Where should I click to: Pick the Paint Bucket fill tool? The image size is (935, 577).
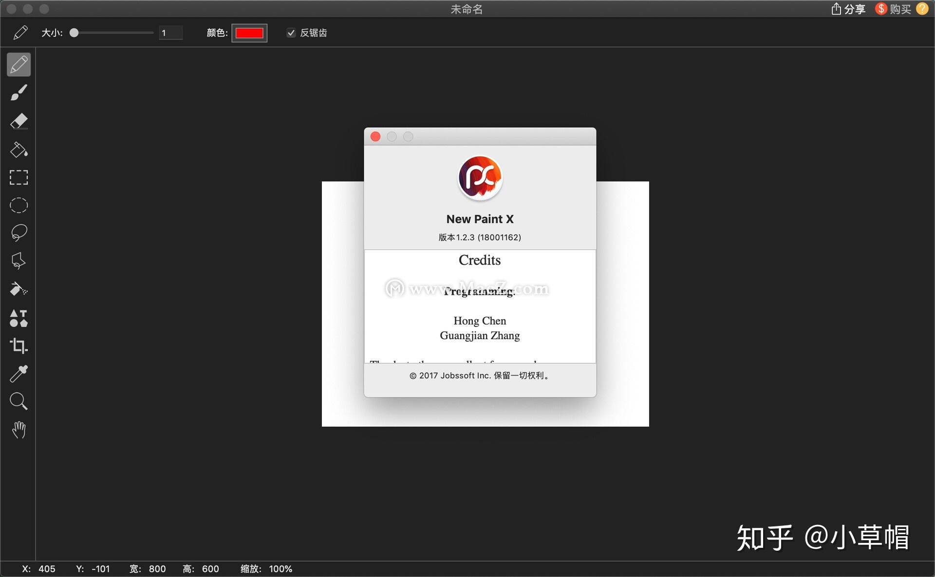[19, 149]
